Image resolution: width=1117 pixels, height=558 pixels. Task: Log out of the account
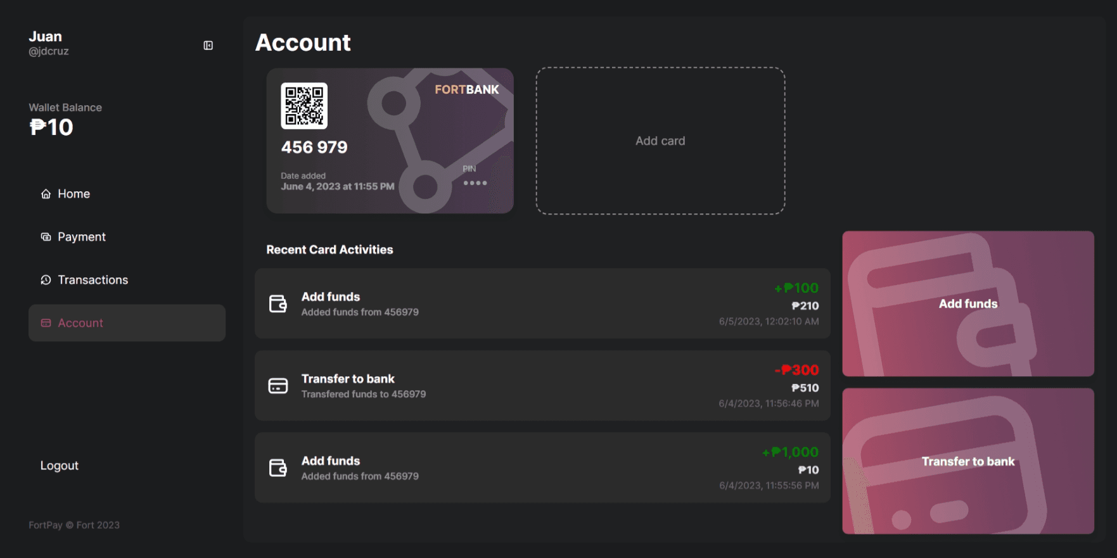(x=60, y=466)
